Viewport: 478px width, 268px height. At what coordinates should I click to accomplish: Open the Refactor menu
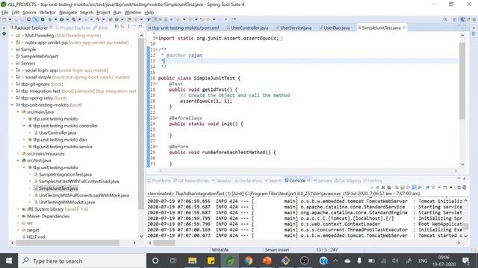click(48, 13)
